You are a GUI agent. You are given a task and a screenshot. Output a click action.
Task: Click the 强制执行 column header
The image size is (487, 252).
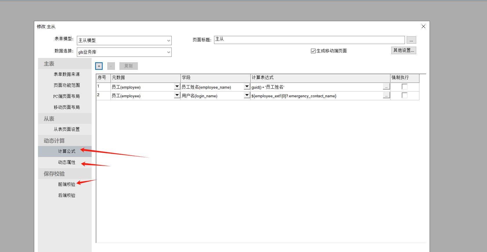click(x=405, y=78)
